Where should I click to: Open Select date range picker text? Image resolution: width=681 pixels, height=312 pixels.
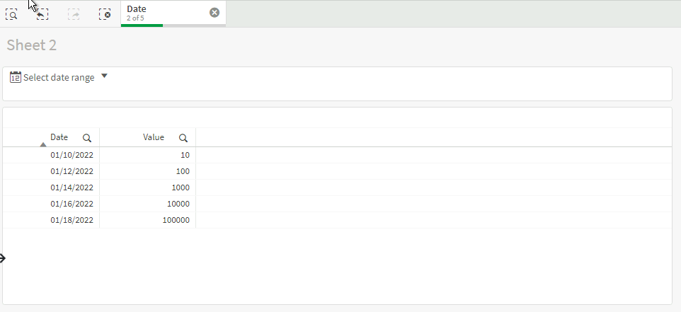59,77
